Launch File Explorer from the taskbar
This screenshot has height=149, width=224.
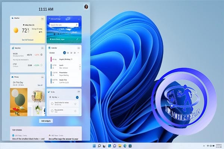[x=120, y=146]
